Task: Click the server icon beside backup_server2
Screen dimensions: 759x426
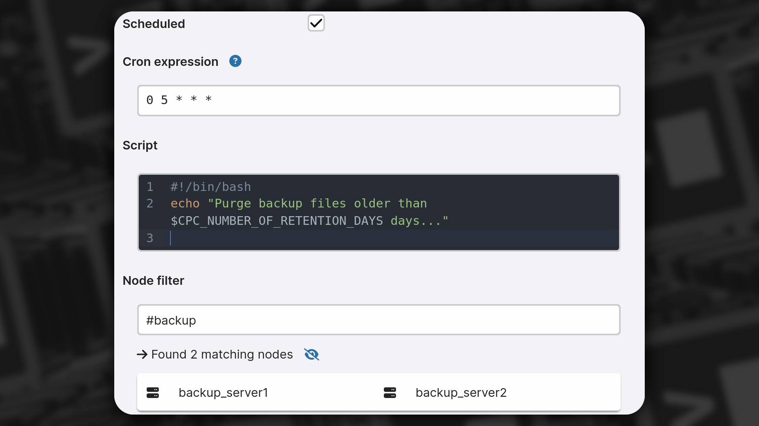Action: pos(390,392)
